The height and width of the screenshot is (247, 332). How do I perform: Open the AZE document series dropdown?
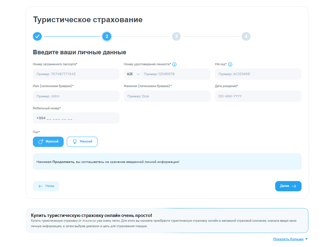pos(133,74)
